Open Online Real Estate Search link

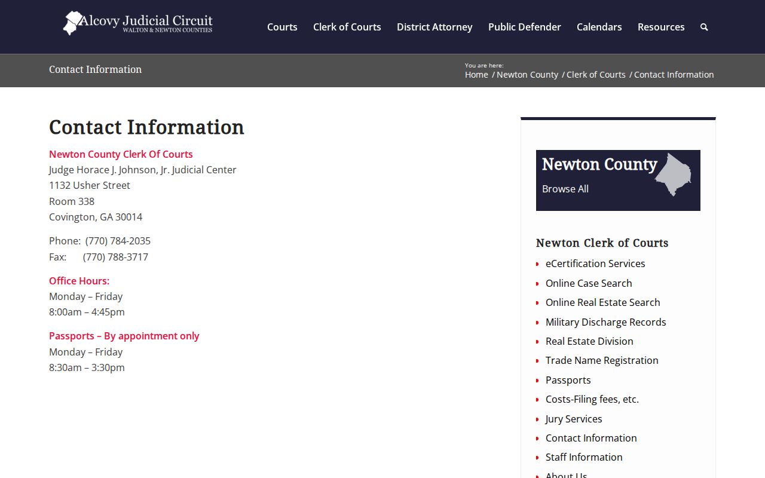[x=603, y=302]
